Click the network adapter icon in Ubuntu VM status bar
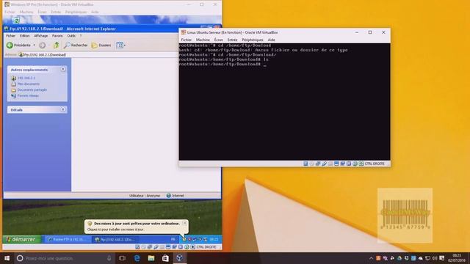Image resolution: width=470 pixels, height=264 pixels. coord(318,164)
